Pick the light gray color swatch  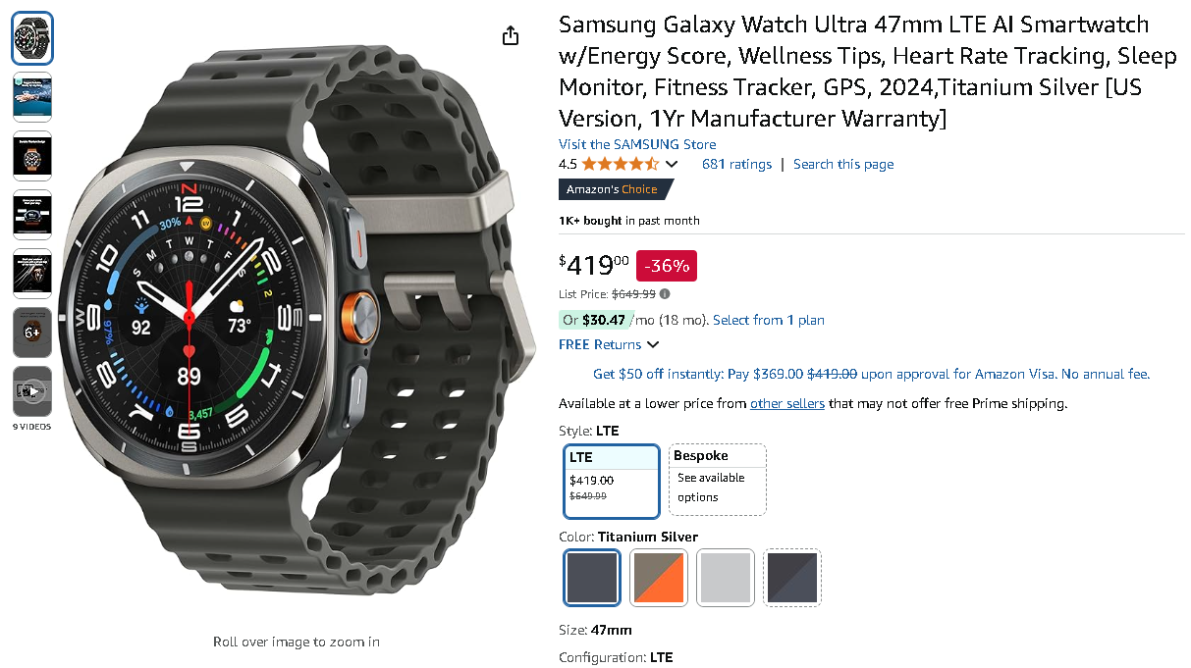click(x=725, y=578)
